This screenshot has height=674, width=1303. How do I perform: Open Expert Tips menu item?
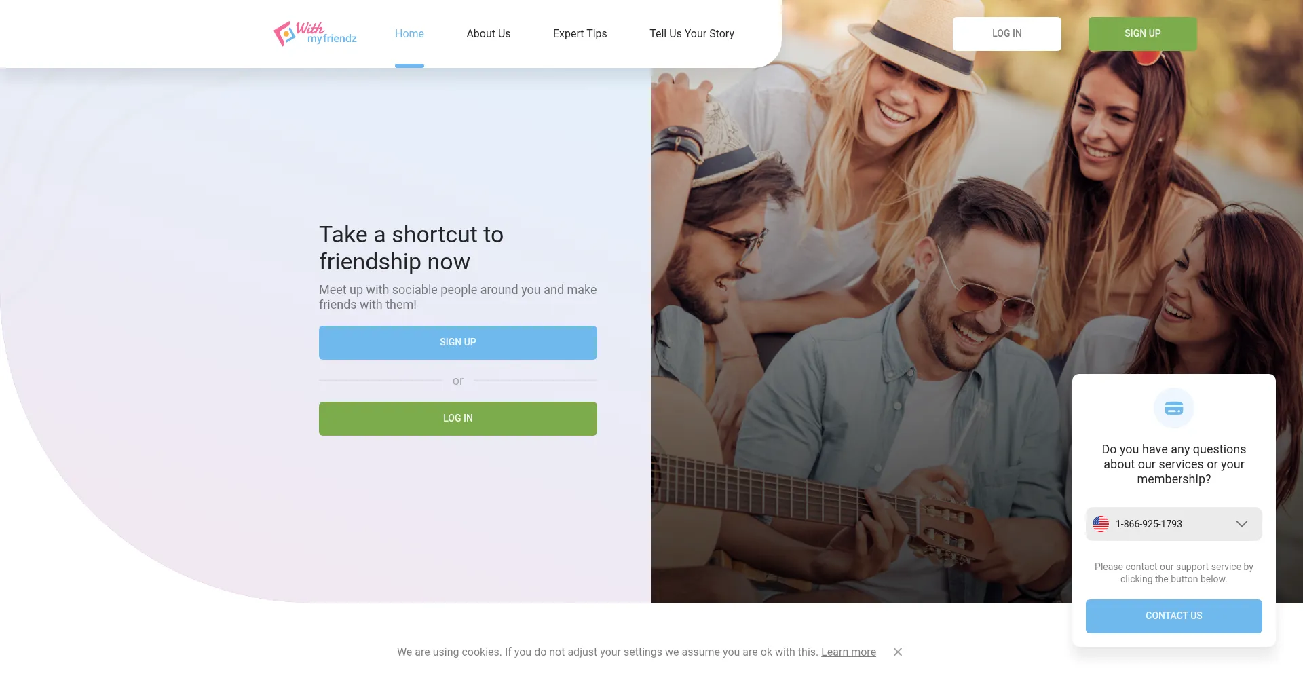pyautogui.click(x=580, y=34)
